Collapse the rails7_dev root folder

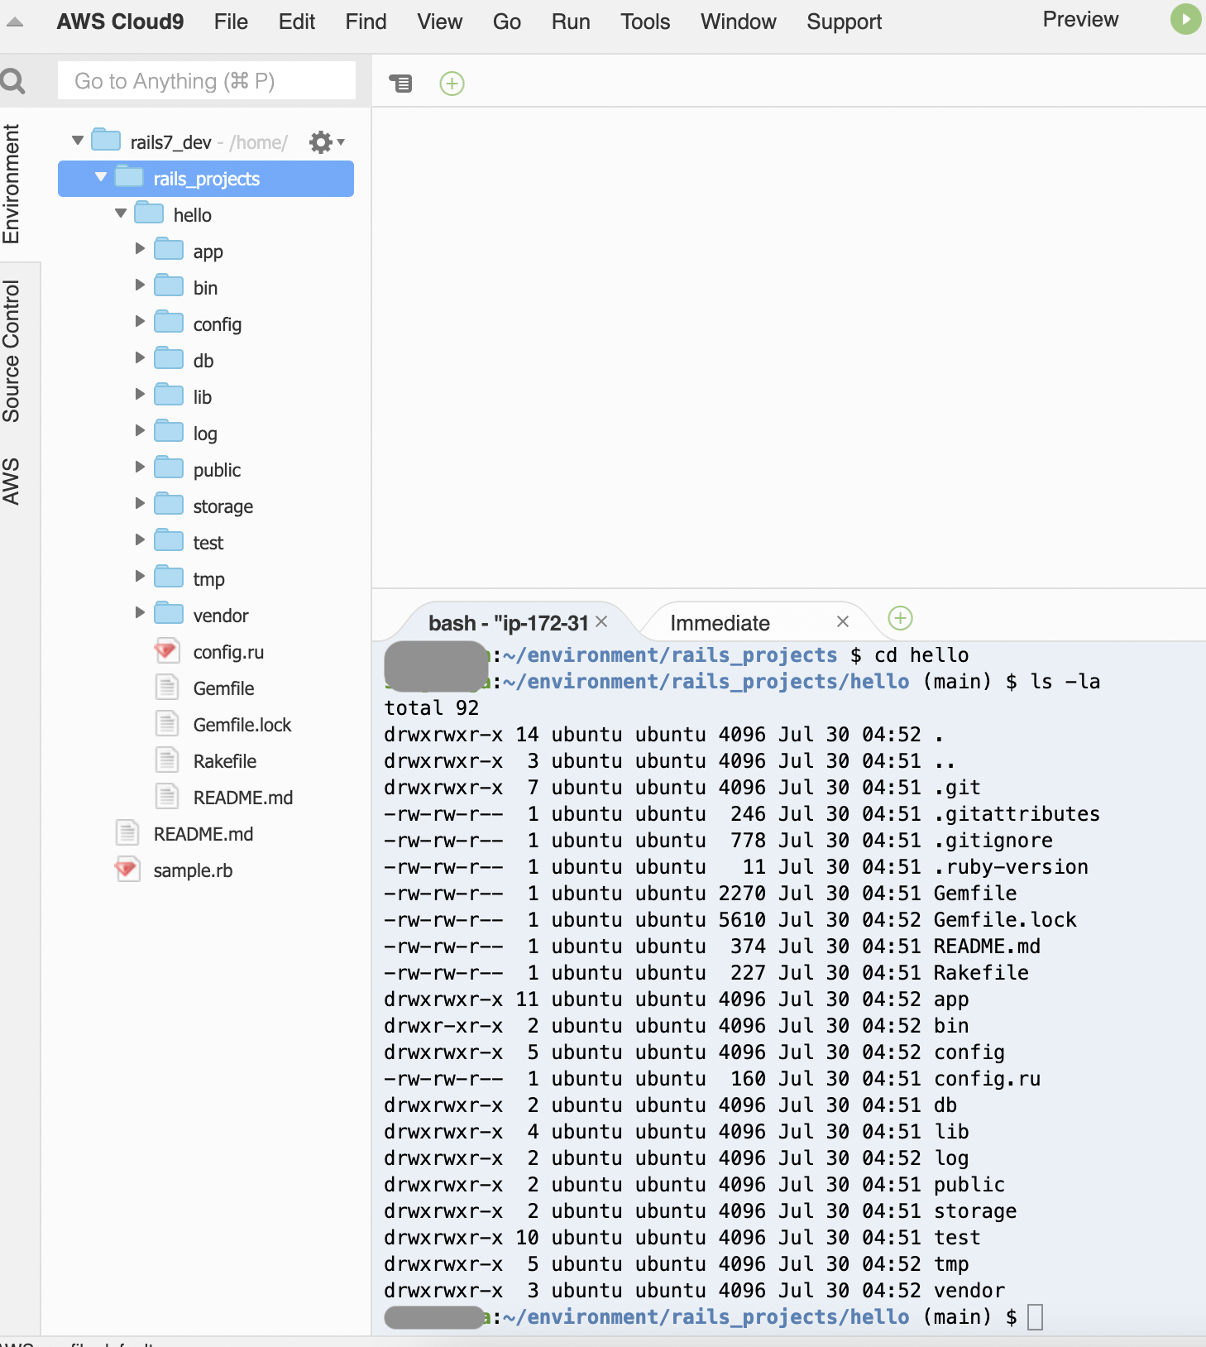point(78,141)
